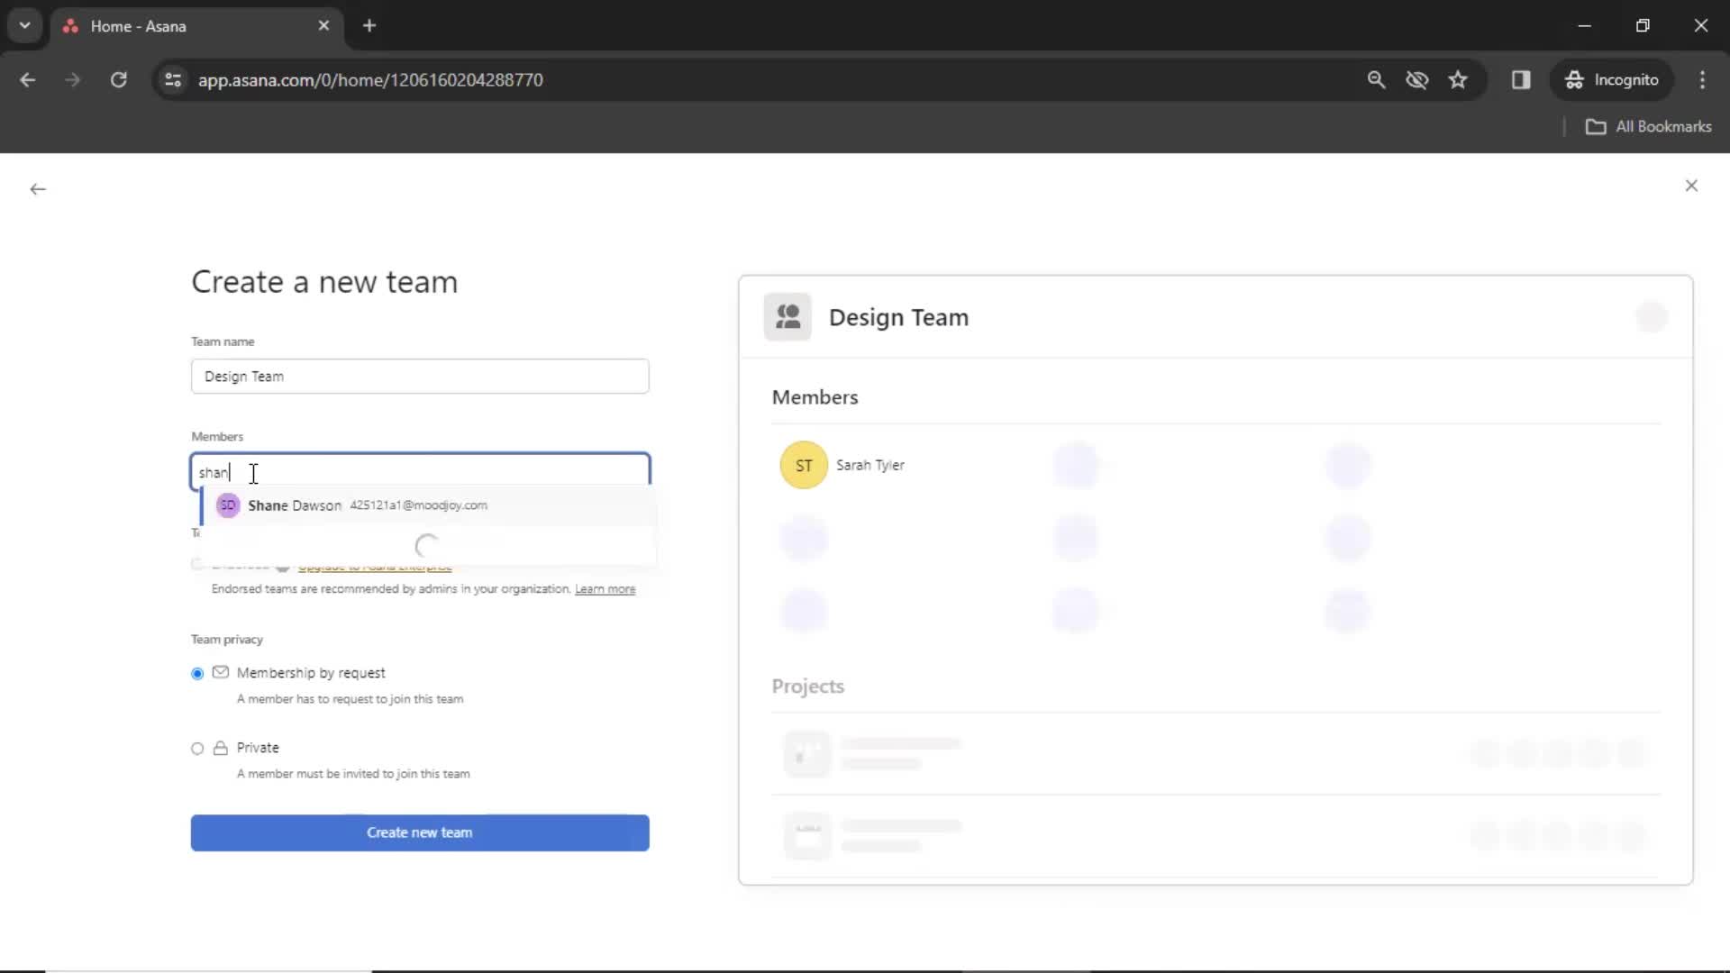The image size is (1730, 973).
Task: Open the Learn more link
Action: (x=605, y=589)
